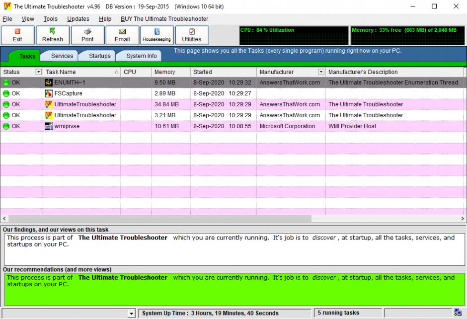
Task: Open the View menu
Action: pyautogui.click(x=28, y=19)
